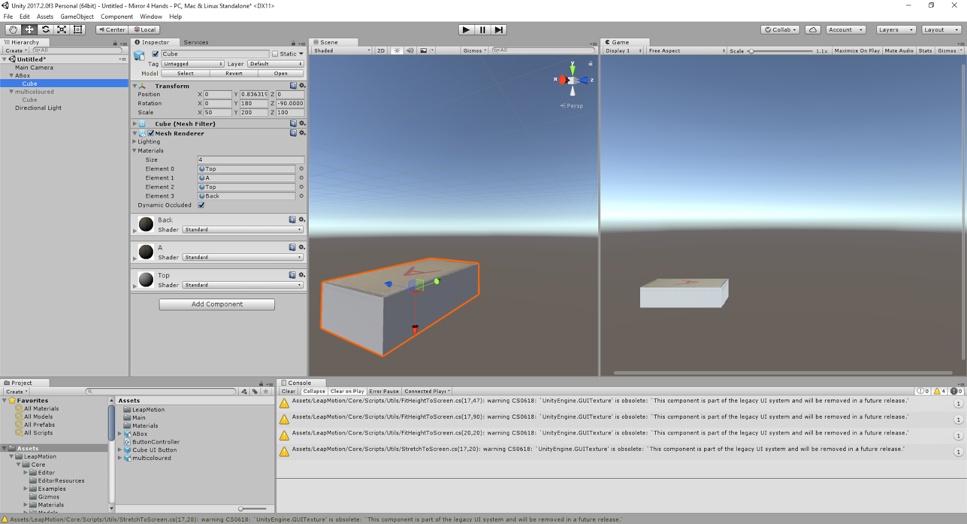Toggle Static checkbox

(x=275, y=54)
